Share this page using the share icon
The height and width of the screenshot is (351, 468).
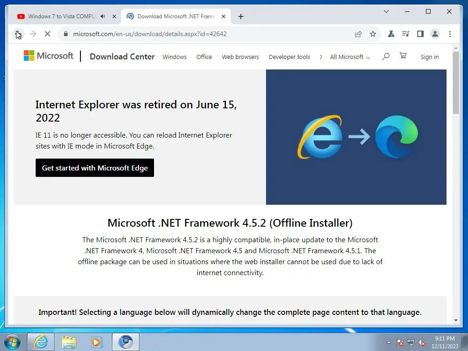(x=358, y=34)
